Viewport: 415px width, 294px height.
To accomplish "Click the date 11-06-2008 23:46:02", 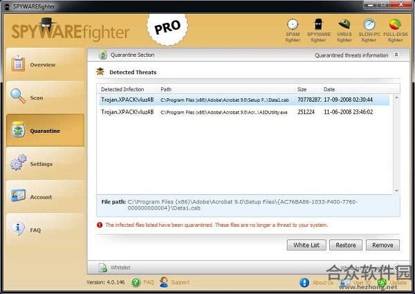I will [349, 112].
